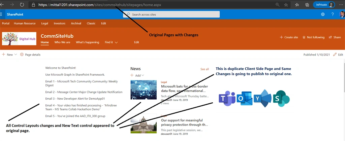
Task: Open Classic hub navigation link
Action: 91,24
